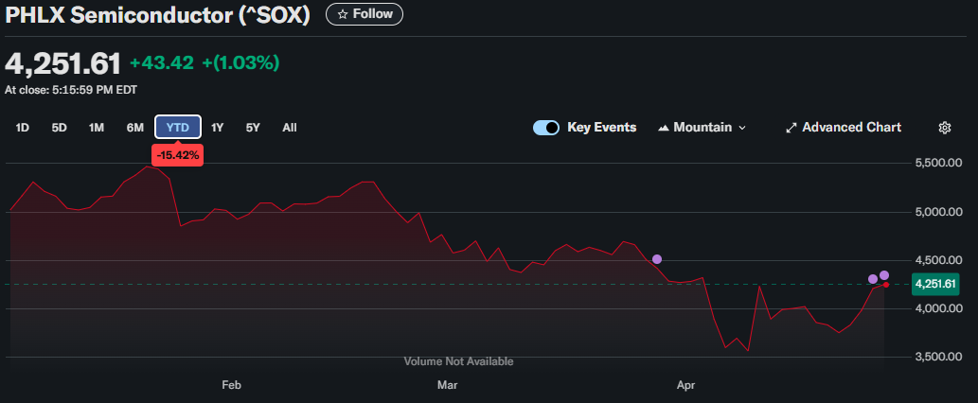Click the star Follow button
Image resolution: width=978 pixels, height=403 pixels.
(365, 14)
